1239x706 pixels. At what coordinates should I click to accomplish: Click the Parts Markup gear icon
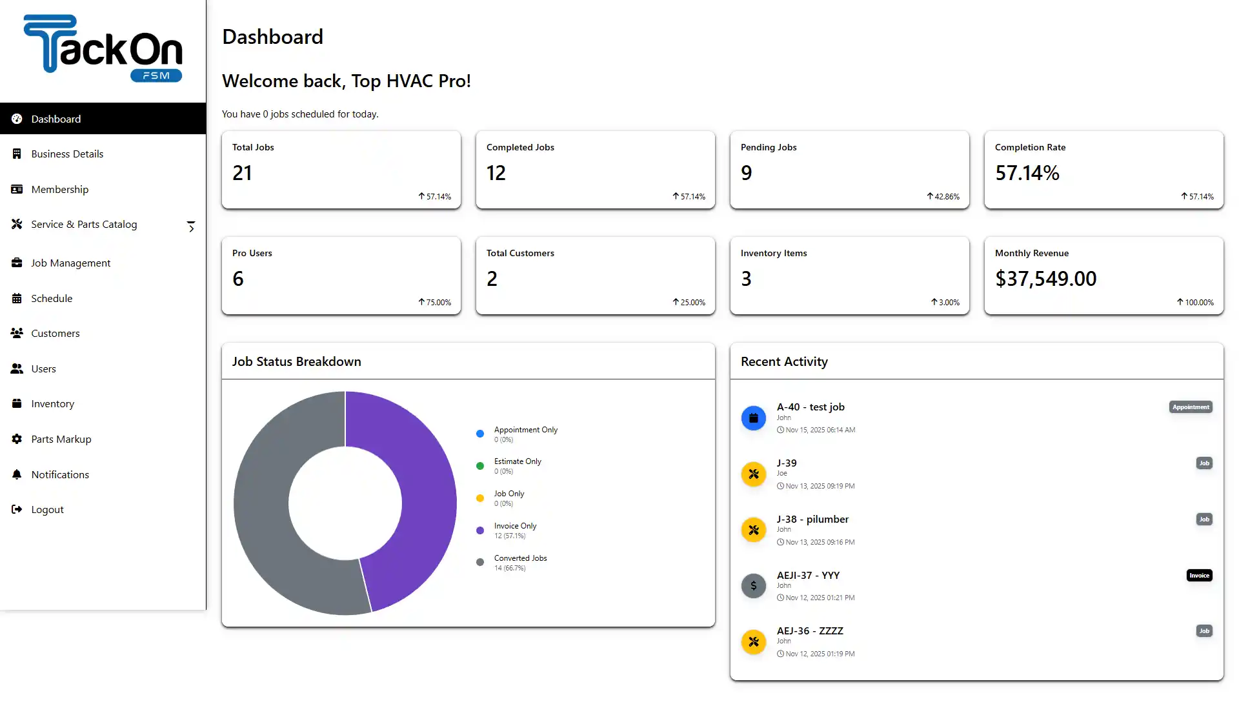coord(17,439)
